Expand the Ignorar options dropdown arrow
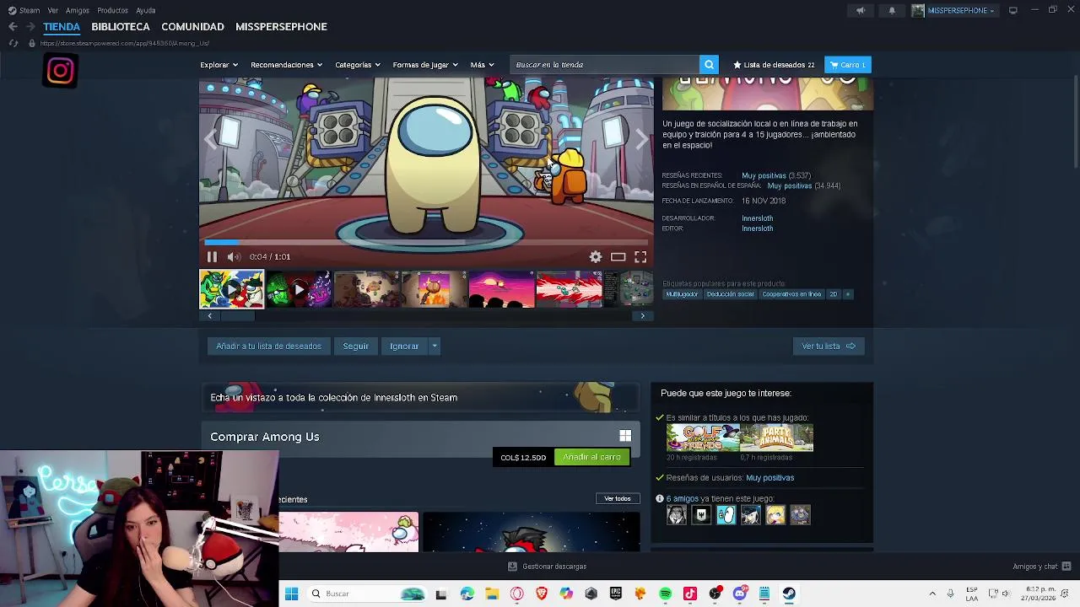The width and height of the screenshot is (1080, 607). point(435,346)
